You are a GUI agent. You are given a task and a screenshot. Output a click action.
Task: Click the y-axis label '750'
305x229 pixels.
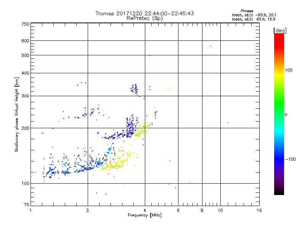pyautogui.click(x=25, y=24)
